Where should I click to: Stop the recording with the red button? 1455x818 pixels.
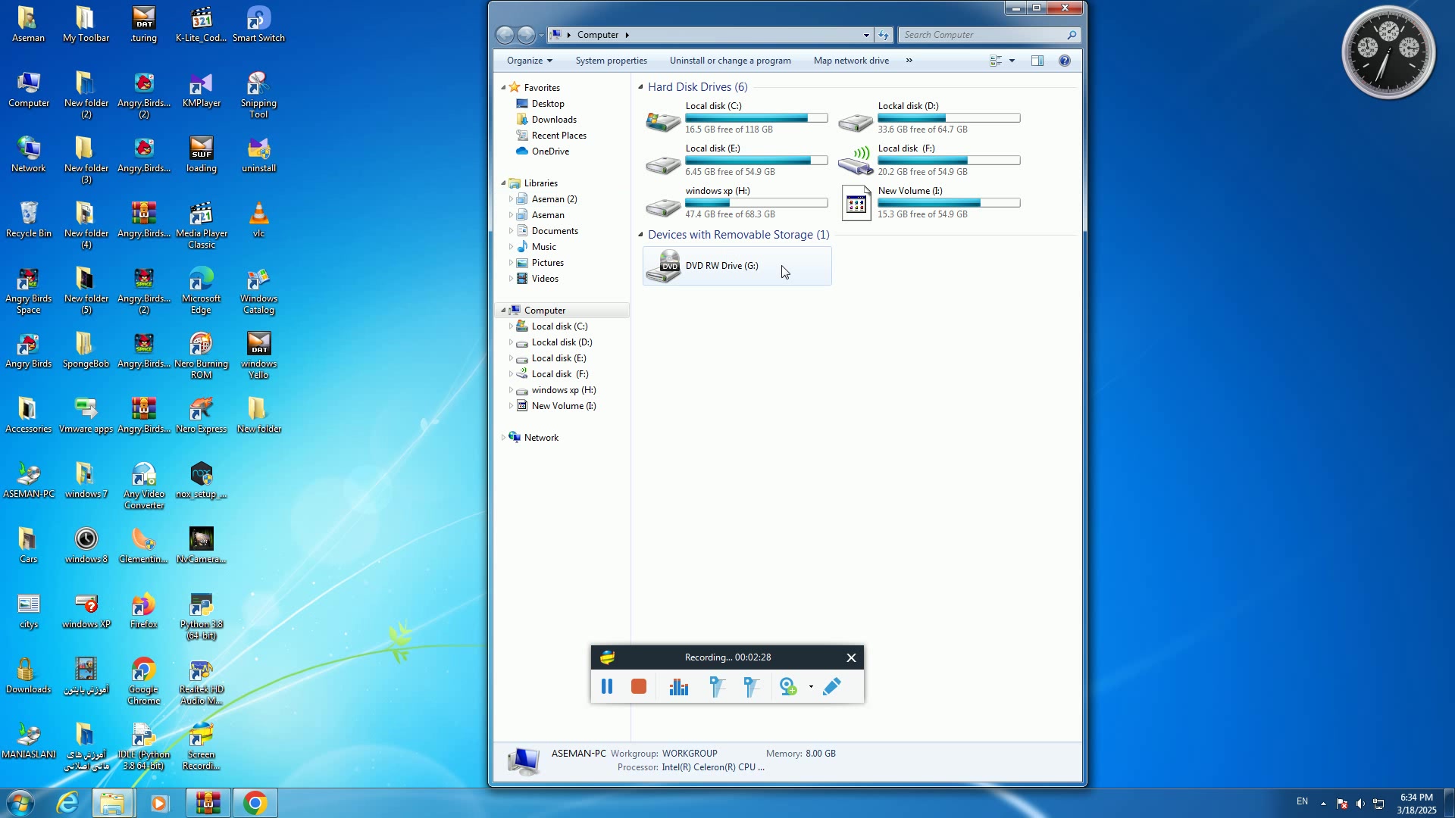pyautogui.click(x=638, y=686)
